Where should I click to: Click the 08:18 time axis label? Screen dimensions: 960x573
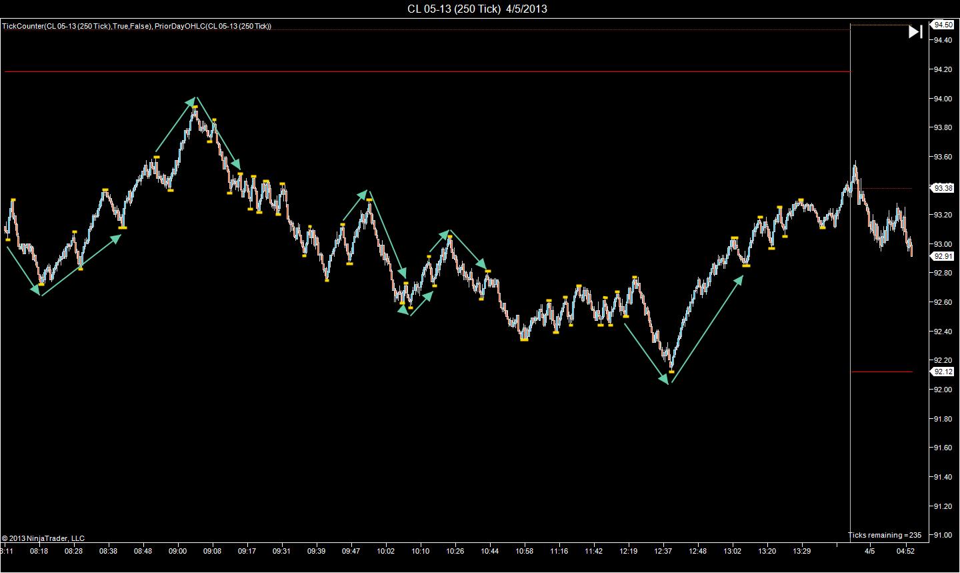[x=39, y=552]
